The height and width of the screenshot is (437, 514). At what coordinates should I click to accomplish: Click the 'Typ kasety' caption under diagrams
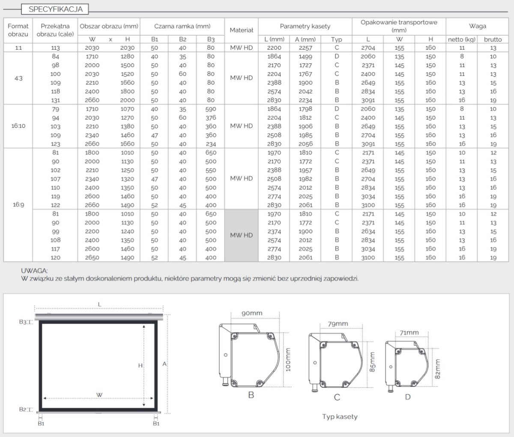pyautogui.click(x=340, y=416)
